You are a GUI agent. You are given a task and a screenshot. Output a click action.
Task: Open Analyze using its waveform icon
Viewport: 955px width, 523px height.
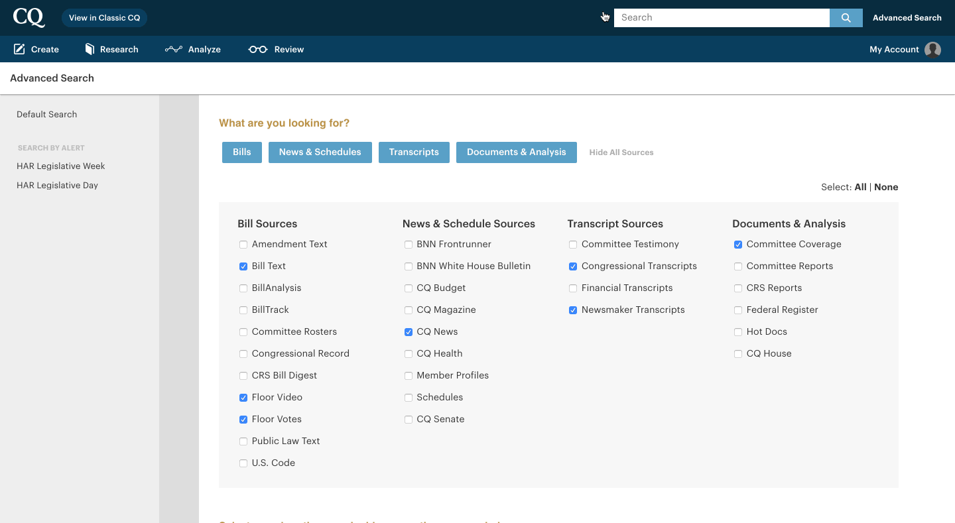173,49
